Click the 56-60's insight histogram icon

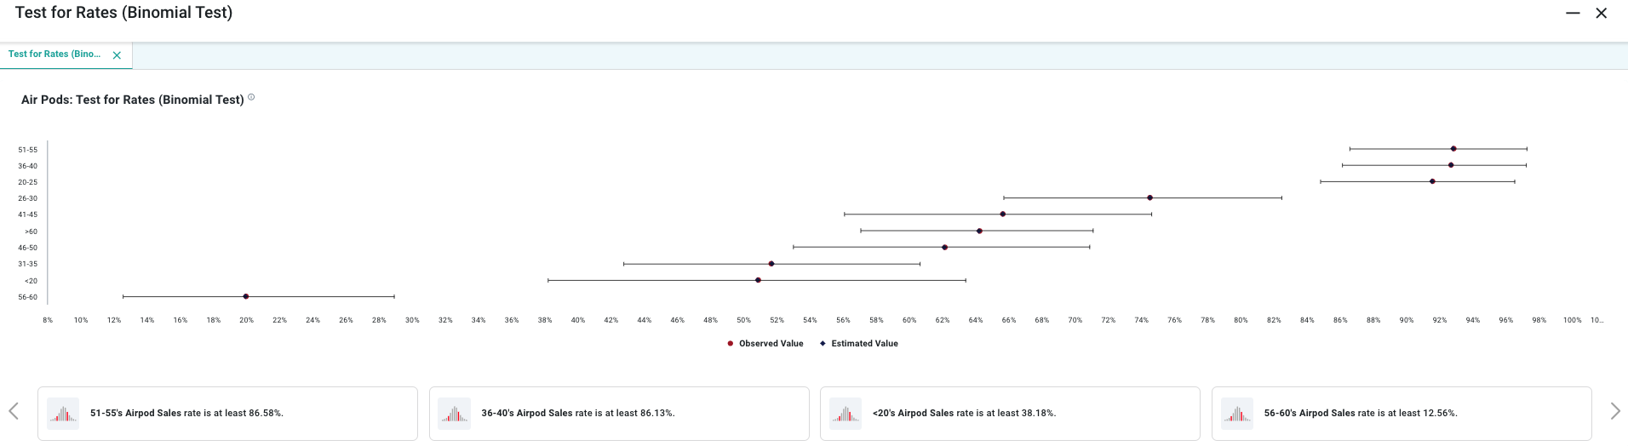coord(1236,414)
